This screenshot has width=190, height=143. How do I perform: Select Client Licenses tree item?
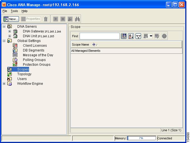[35, 46]
